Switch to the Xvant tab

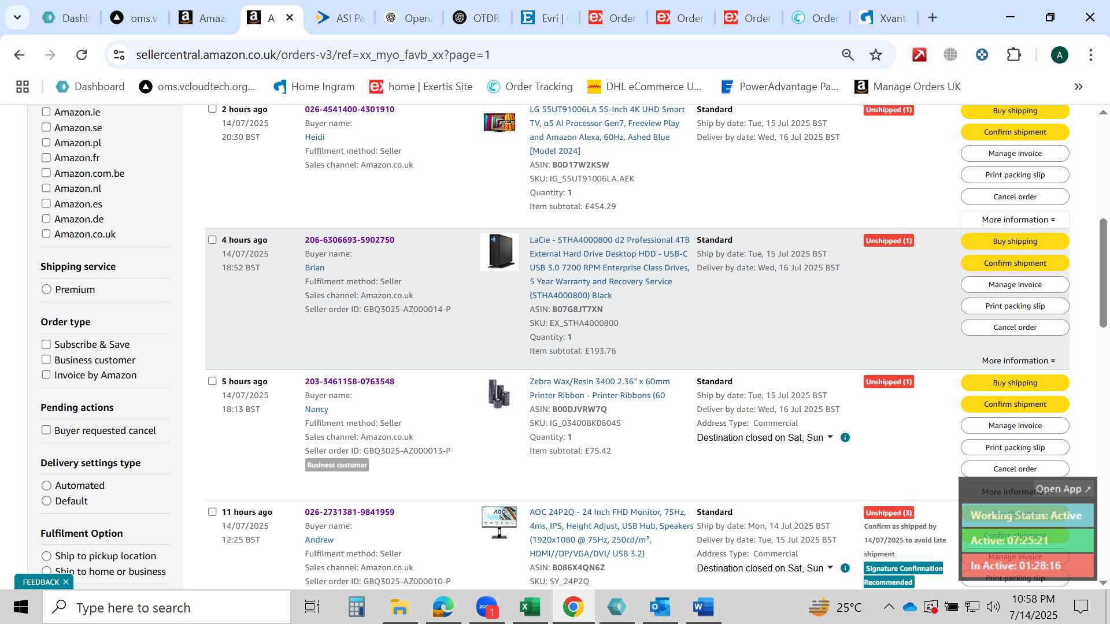coord(883,18)
